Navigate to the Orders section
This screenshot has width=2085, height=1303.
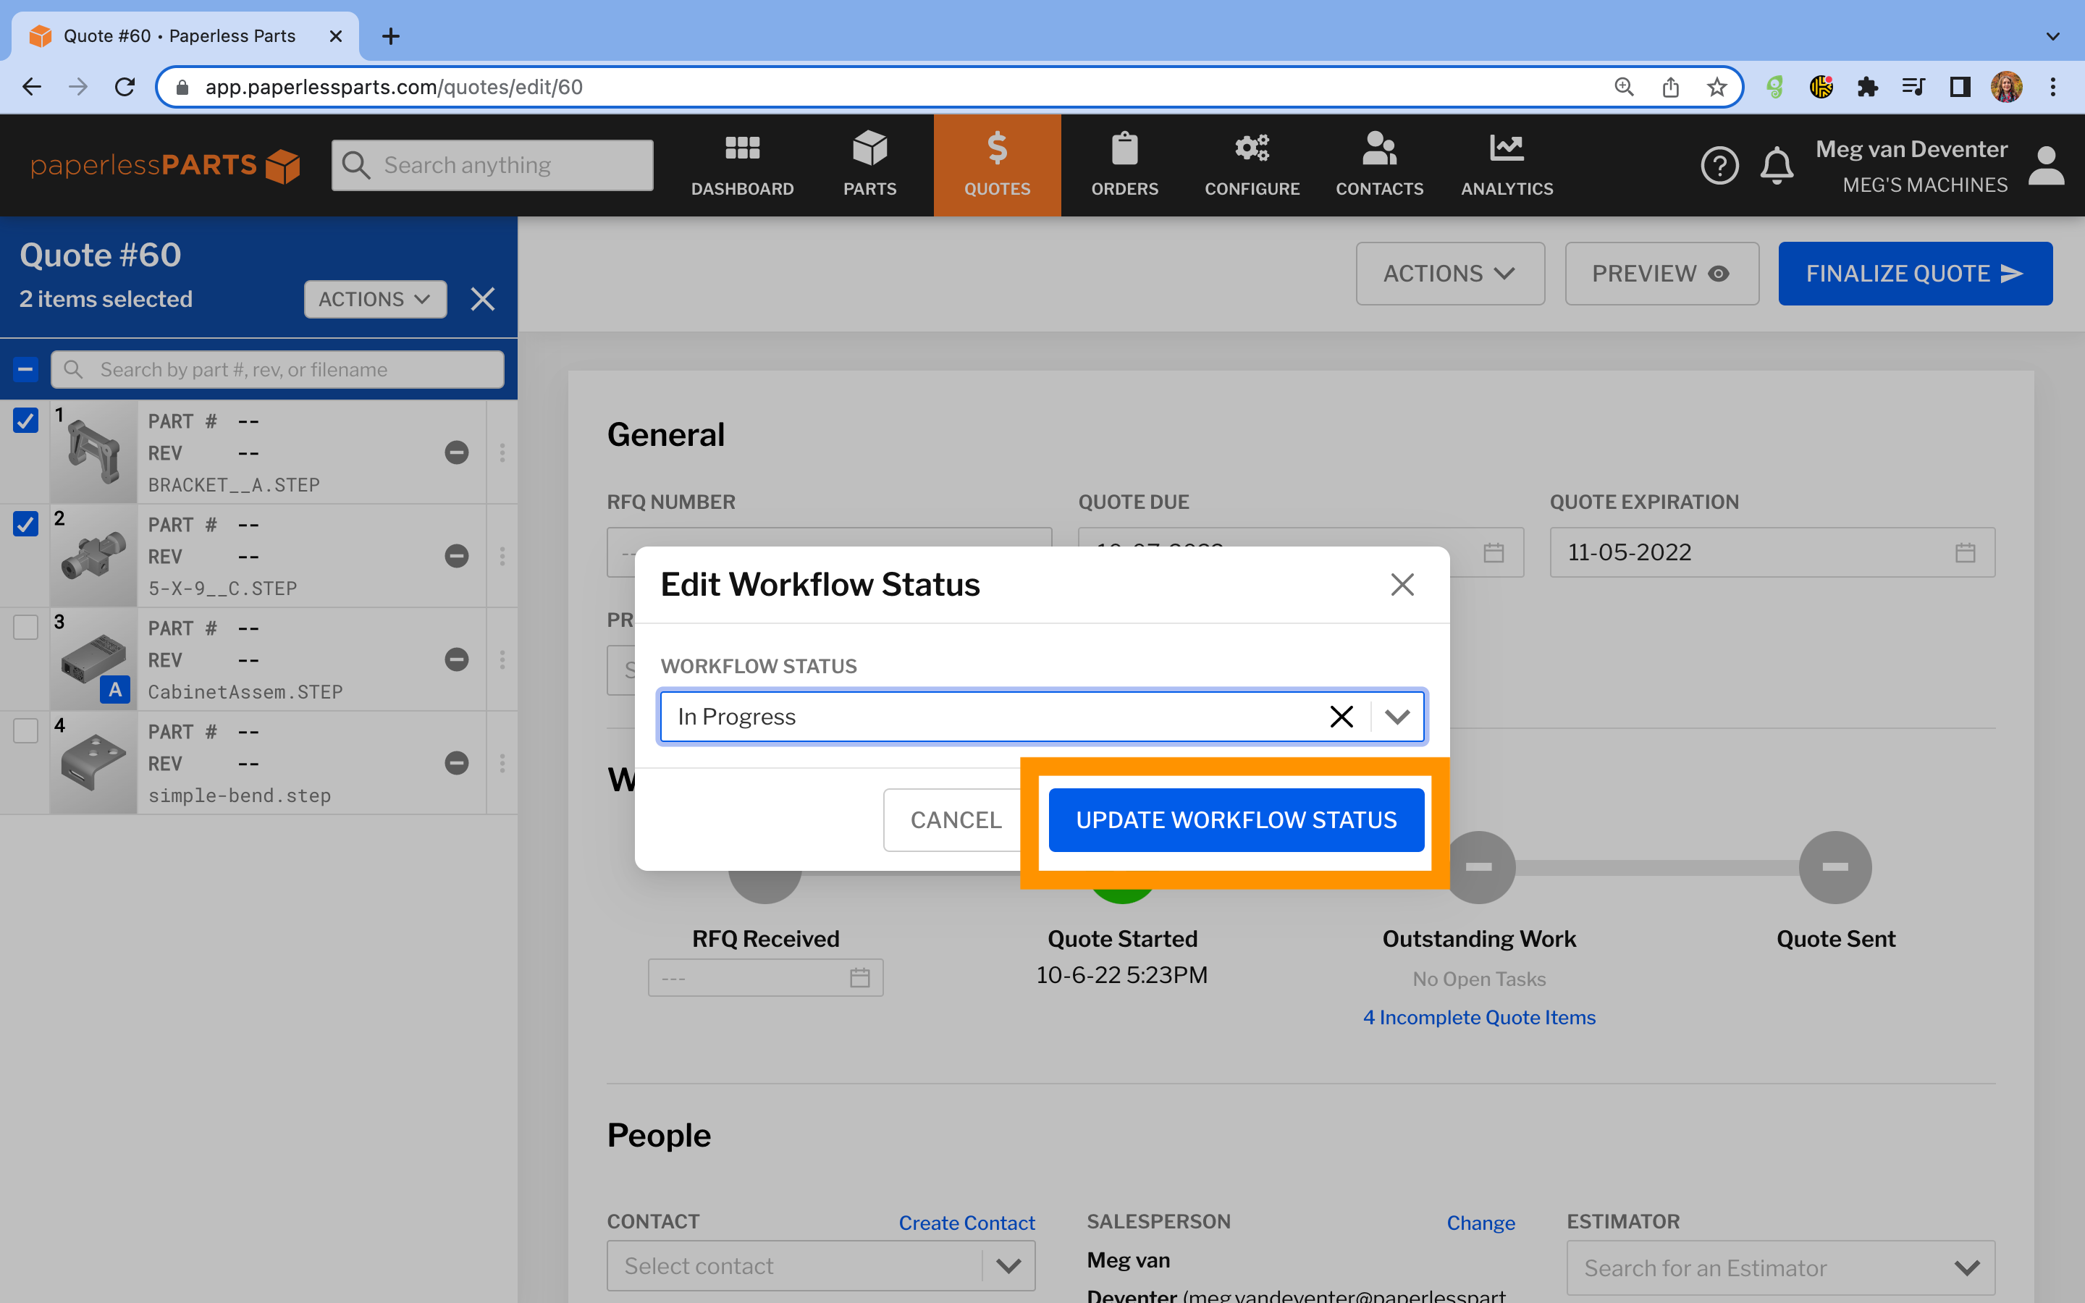[1124, 166]
